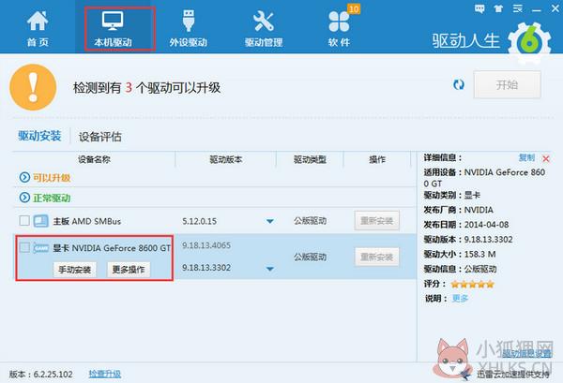Click the feedback chat icon in title bar
This screenshot has height=383, width=563.
click(x=479, y=8)
